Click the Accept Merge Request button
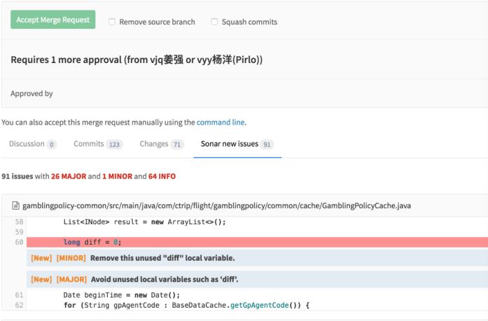The width and height of the screenshot is (488, 321). pyautogui.click(x=53, y=20)
